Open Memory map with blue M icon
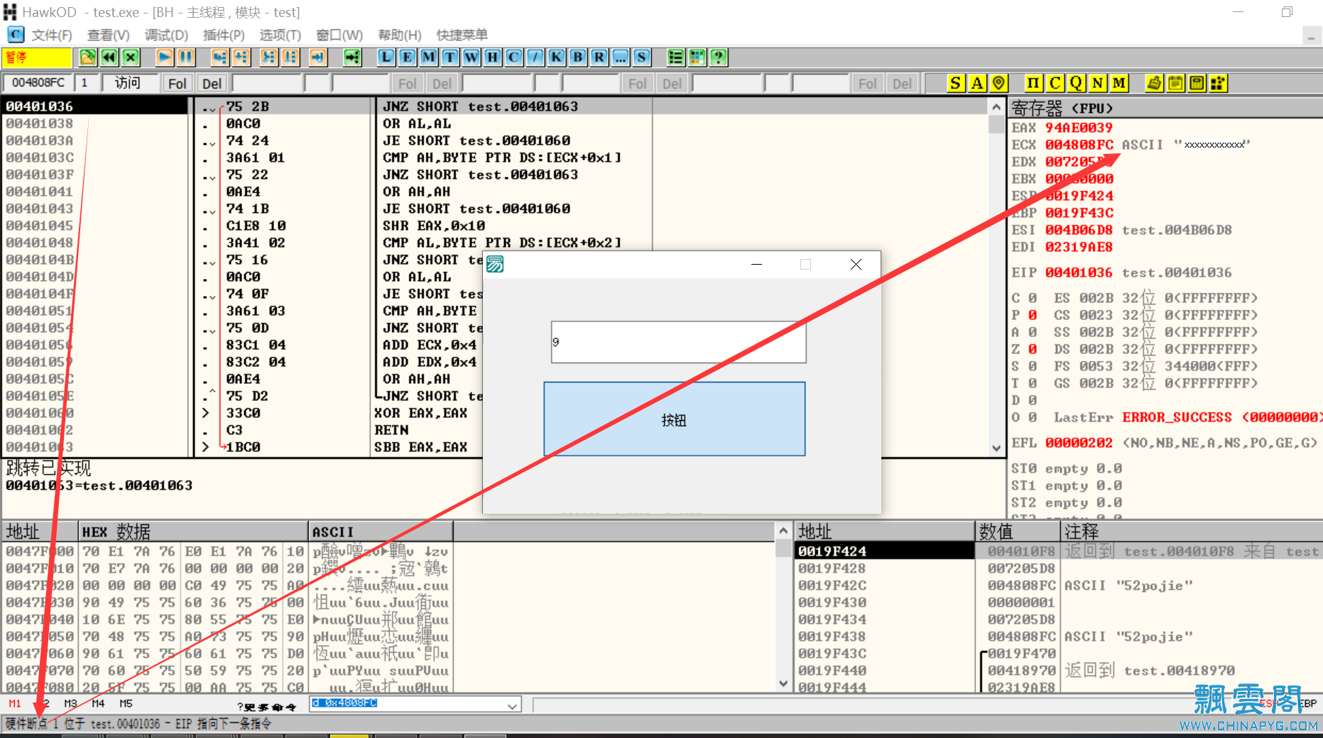This screenshot has width=1323, height=738. [x=428, y=57]
